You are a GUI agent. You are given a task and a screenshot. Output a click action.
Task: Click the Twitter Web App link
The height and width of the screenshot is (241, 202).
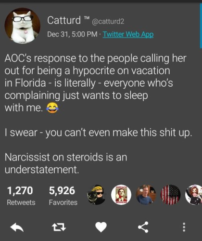click(128, 34)
